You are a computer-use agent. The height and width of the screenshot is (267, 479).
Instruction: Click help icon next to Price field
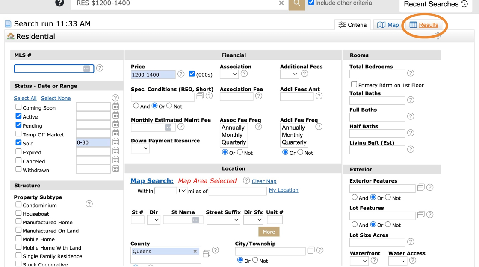(x=181, y=74)
